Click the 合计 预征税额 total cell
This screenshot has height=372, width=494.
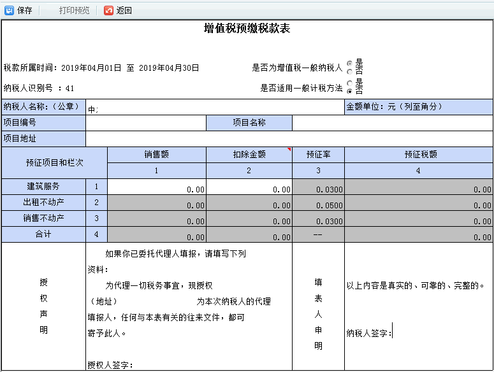(418, 234)
